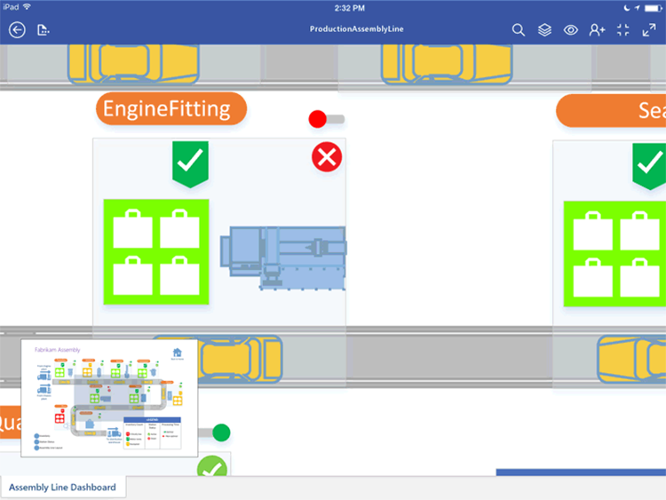Click the share add-person icon

(x=597, y=30)
